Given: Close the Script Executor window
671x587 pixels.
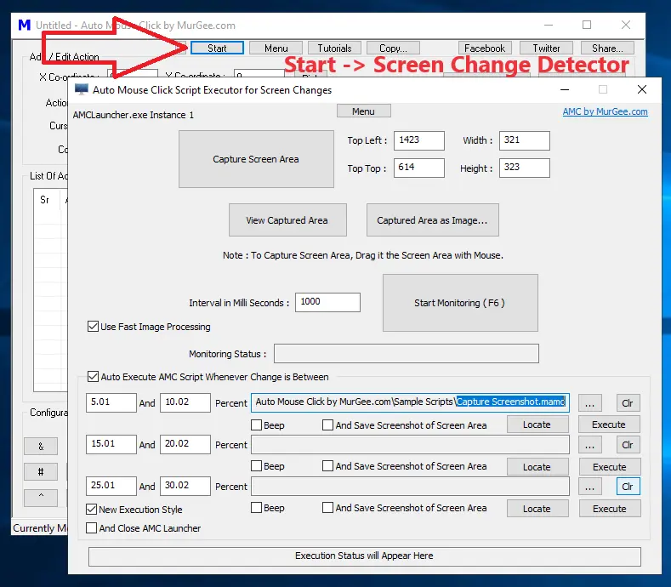Looking at the screenshot, I should click(x=642, y=89).
